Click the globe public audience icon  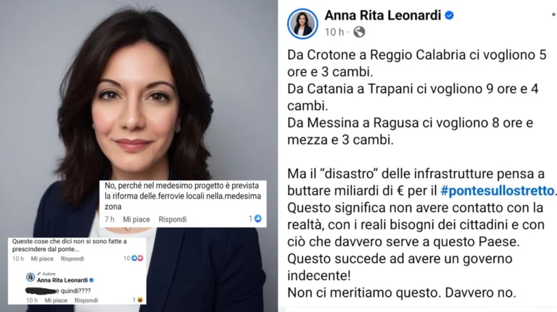[359, 32]
